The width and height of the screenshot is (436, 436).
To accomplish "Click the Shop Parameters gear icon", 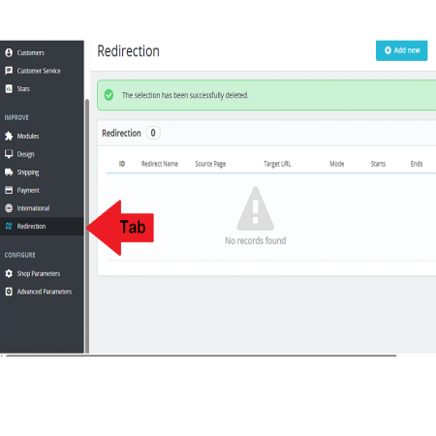I will pyautogui.click(x=9, y=273).
